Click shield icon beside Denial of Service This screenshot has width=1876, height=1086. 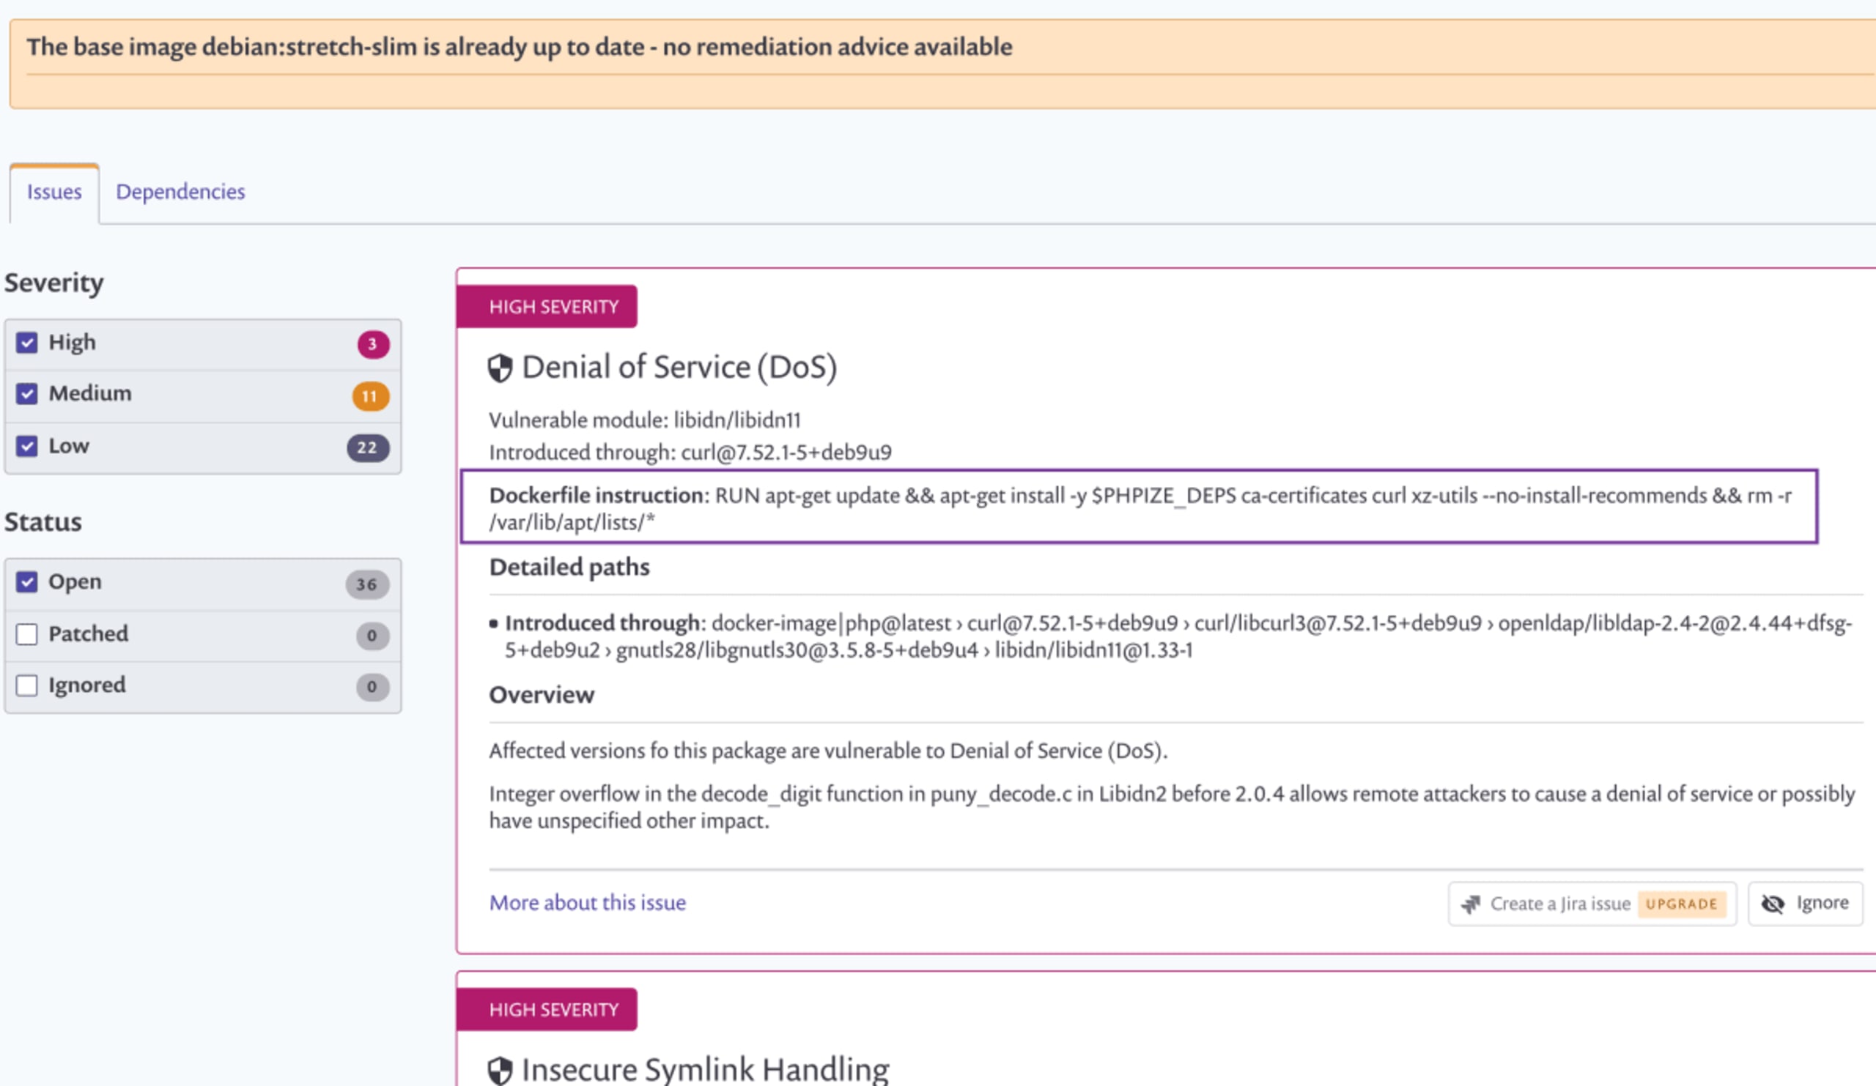coord(500,368)
